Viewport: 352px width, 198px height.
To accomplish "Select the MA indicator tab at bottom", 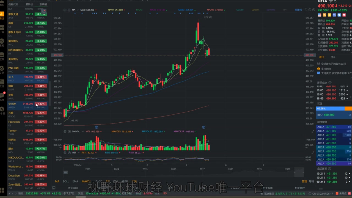I will tap(57, 182).
